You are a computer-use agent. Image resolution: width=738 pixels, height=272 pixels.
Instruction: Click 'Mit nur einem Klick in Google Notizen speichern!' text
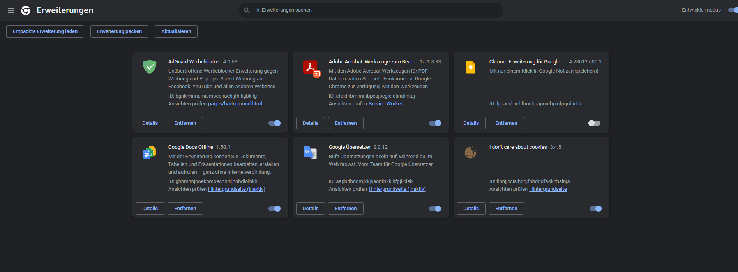(x=544, y=71)
